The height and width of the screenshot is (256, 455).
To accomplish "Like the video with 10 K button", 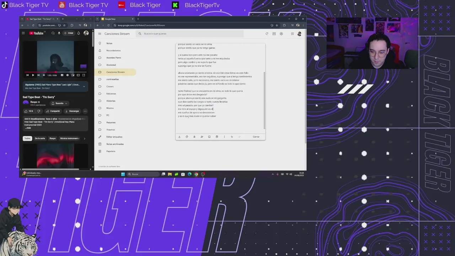I will tap(28, 111).
